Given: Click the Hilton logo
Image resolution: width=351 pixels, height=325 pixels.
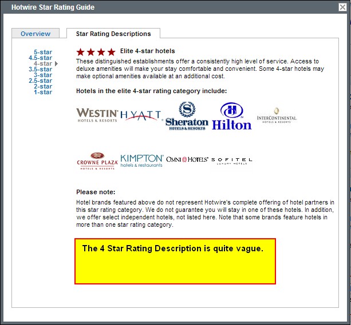Looking at the screenshot, I should tap(232, 117).
